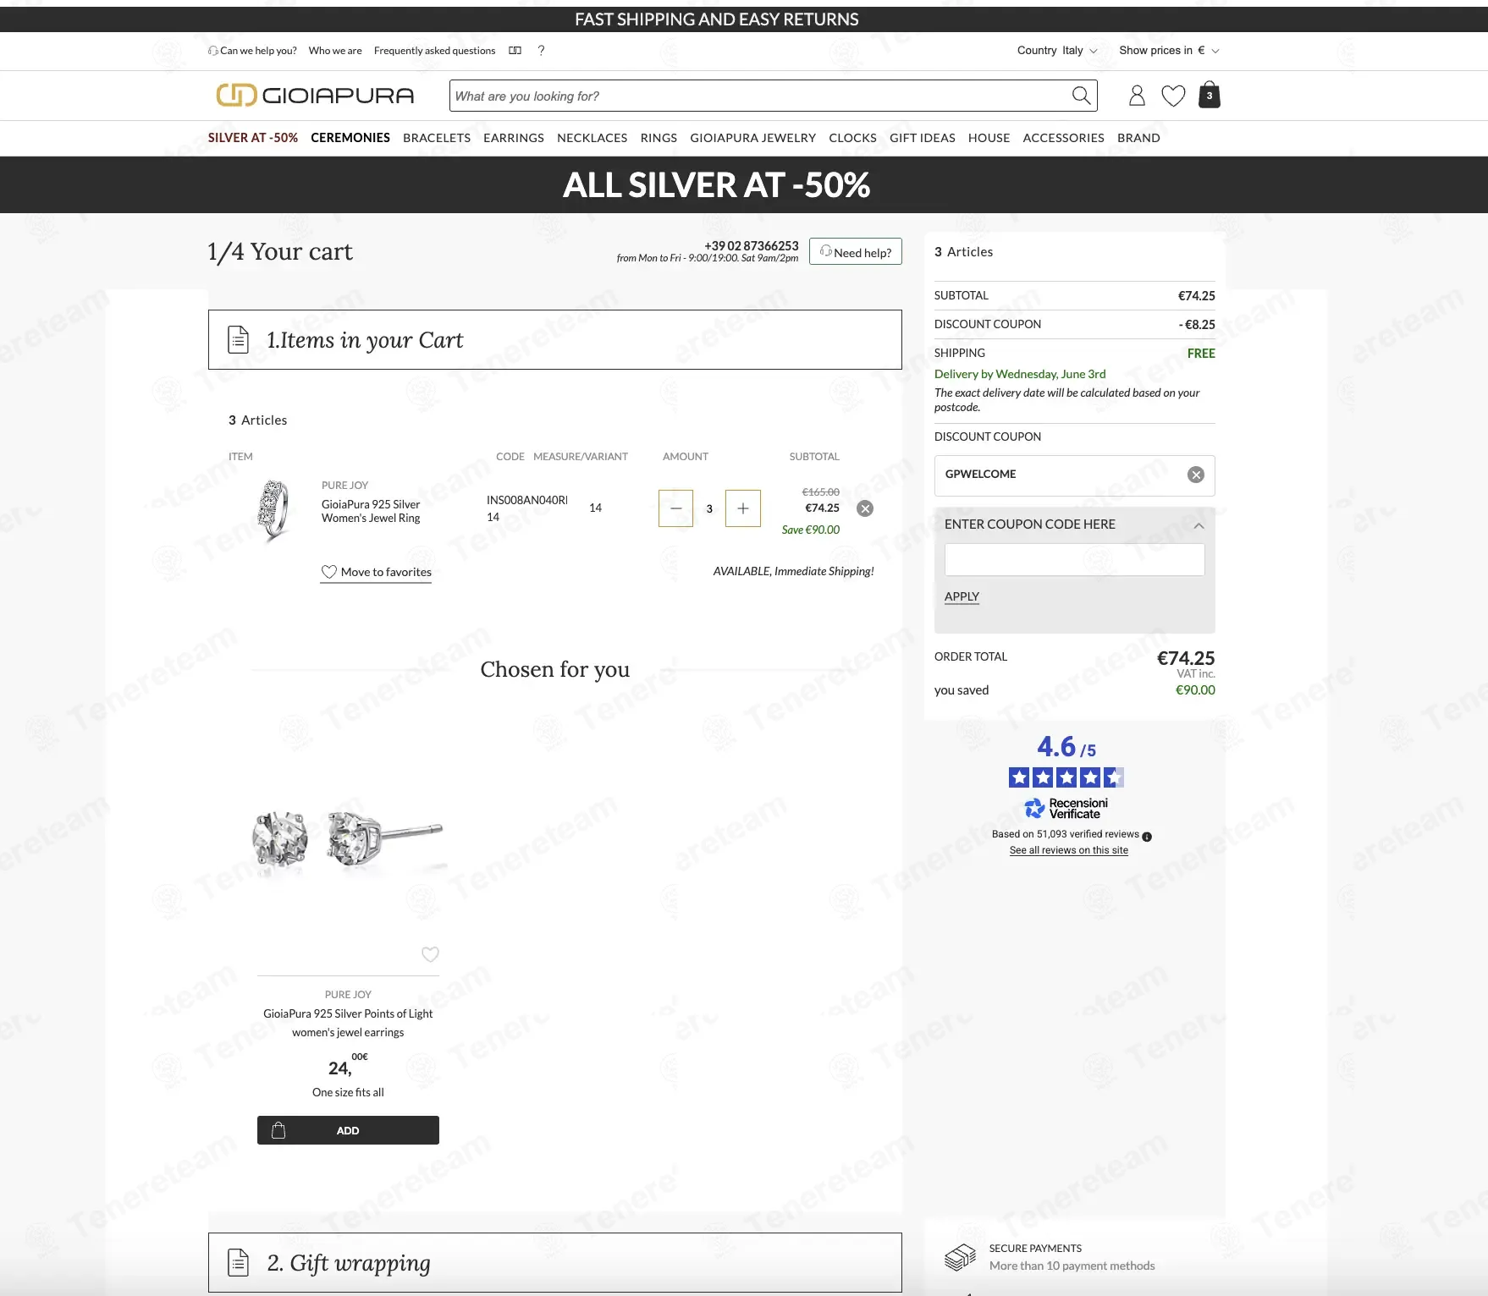Open the user account icon
This screenshot has height=1296, width=1488.
click(1137, 96)
